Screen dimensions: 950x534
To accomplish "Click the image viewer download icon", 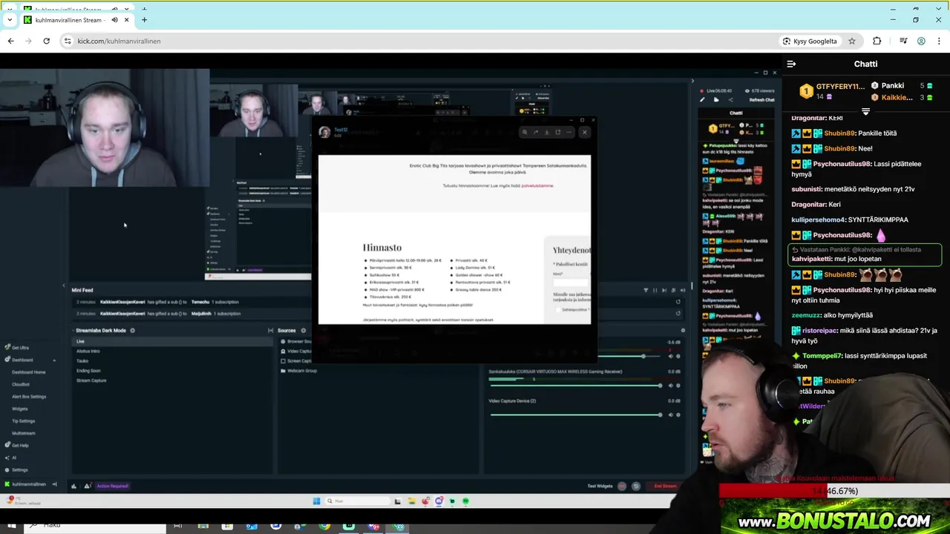I will coord(547,132).
